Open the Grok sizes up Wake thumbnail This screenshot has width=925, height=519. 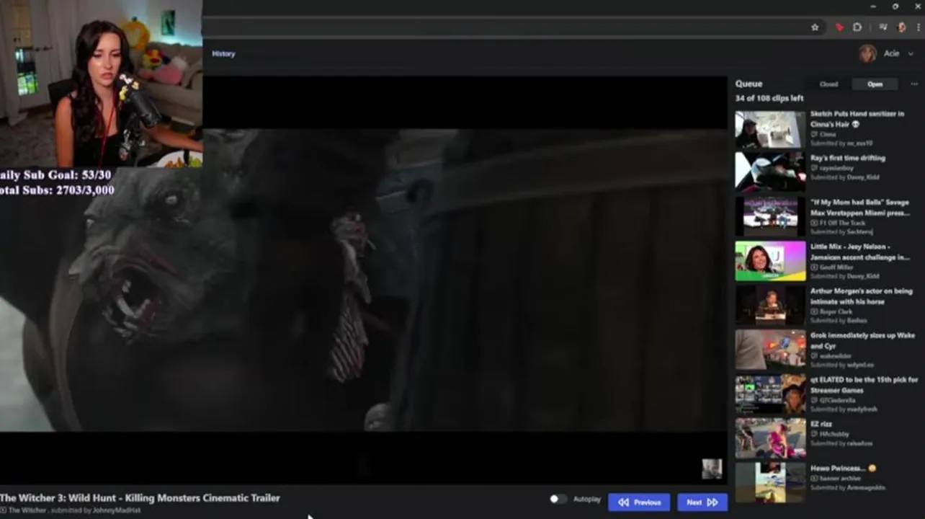pos(770,350)
